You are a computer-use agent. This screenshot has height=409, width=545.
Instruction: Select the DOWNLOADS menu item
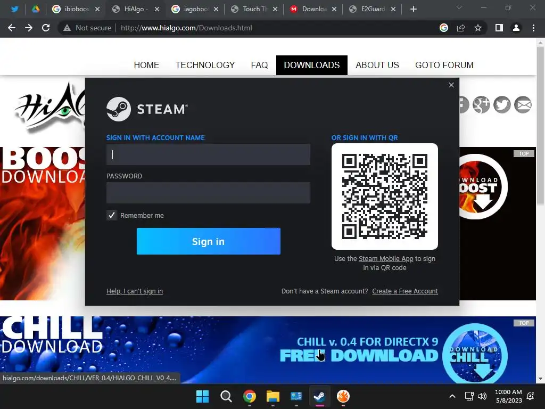[x=312, y=65]
